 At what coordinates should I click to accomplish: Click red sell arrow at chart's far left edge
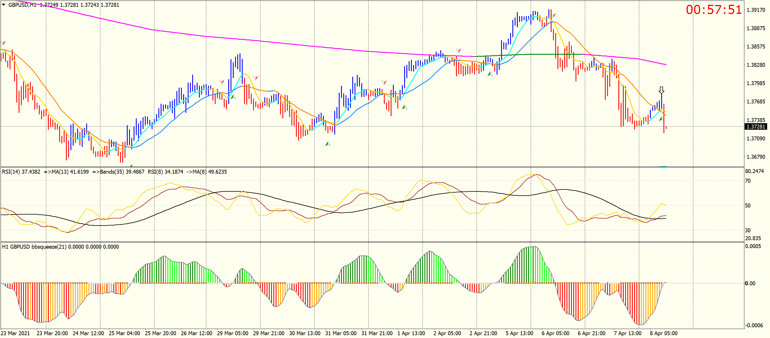(x=3, y=43)
